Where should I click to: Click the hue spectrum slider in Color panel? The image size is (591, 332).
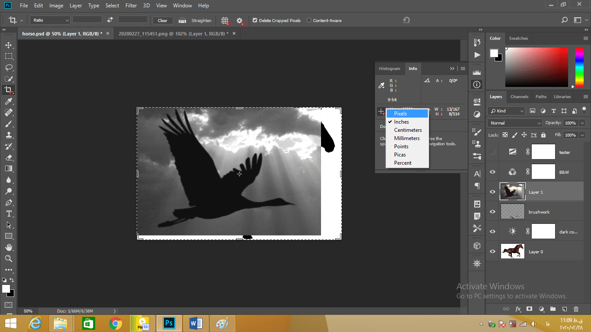[x=579, y=67]
